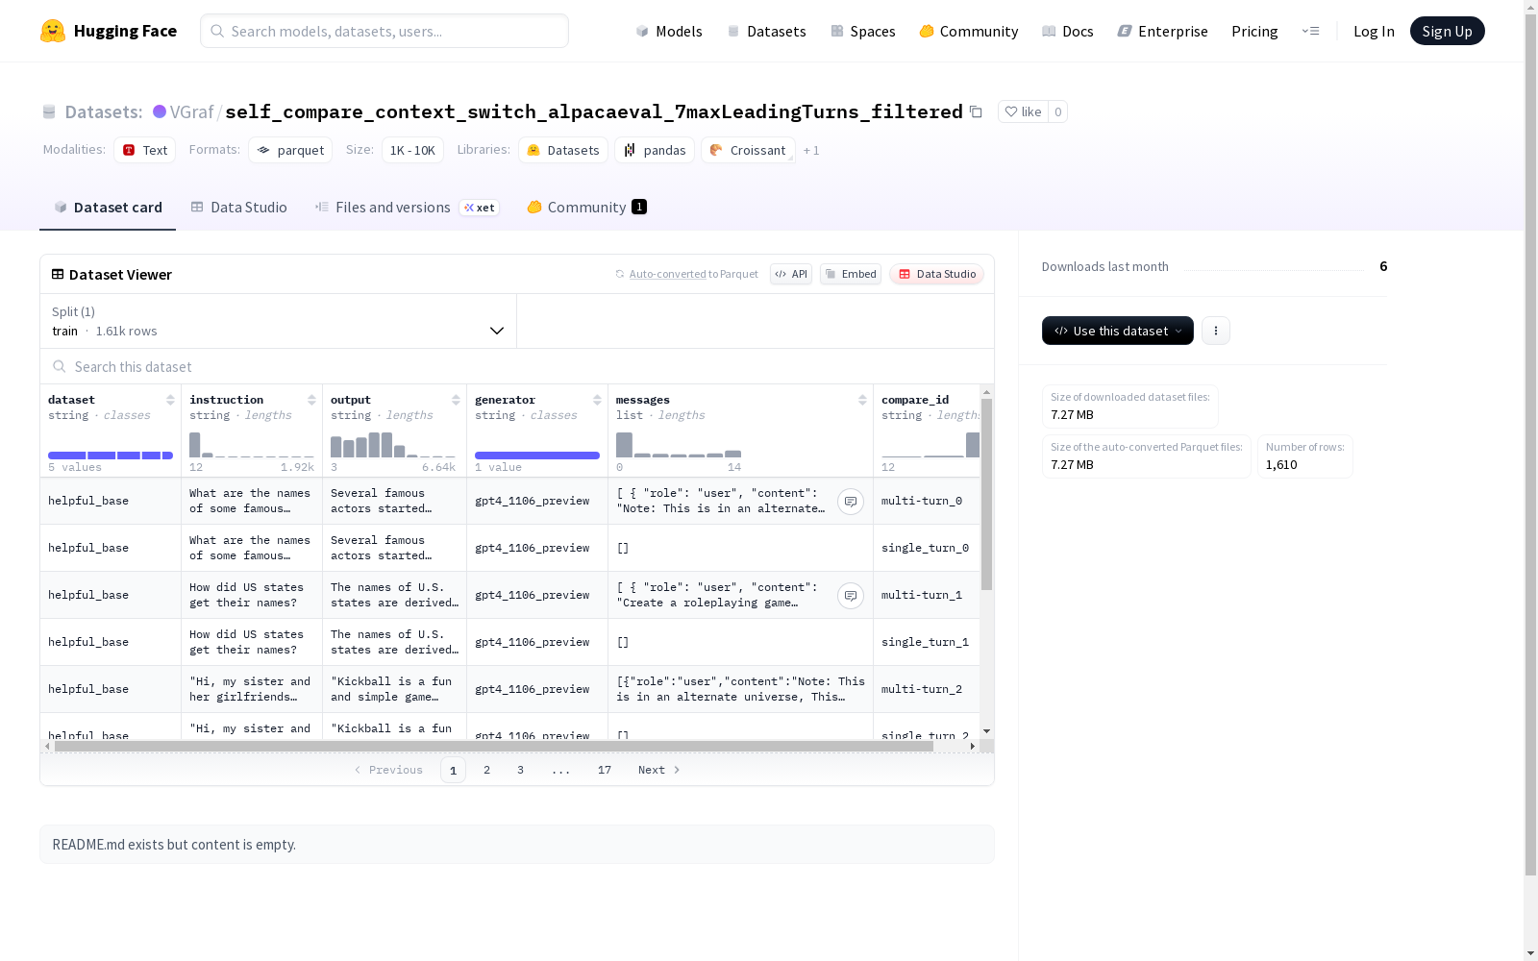Sort the generator column
This screenshot has width=1538, height=961.
(597, 400)
